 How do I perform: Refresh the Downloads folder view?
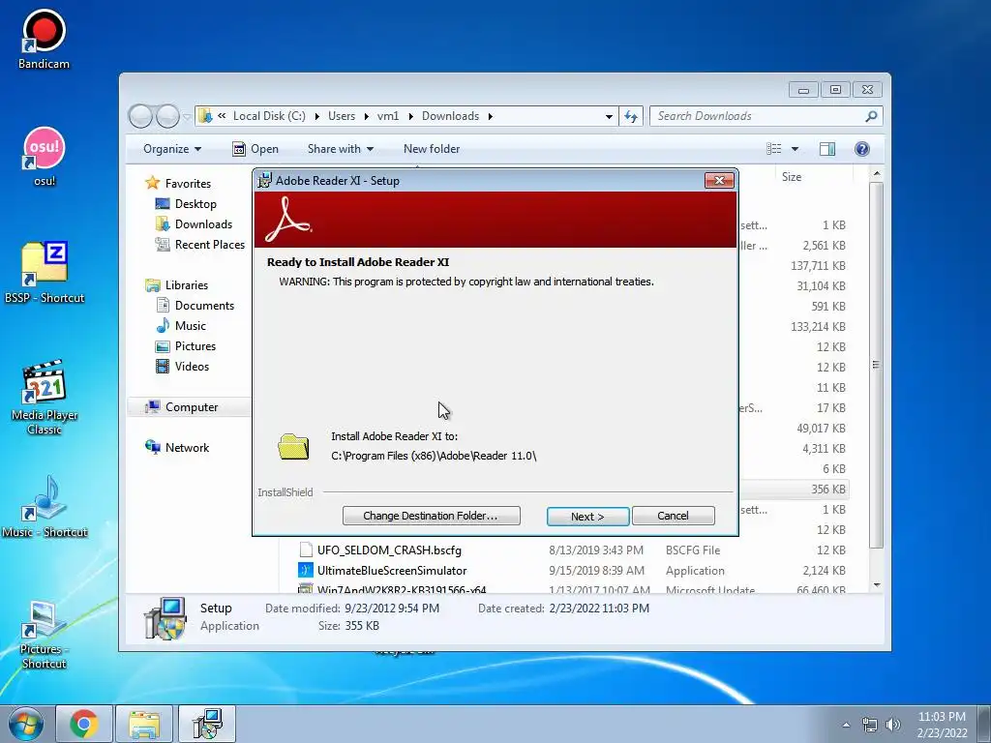[631, 116]
